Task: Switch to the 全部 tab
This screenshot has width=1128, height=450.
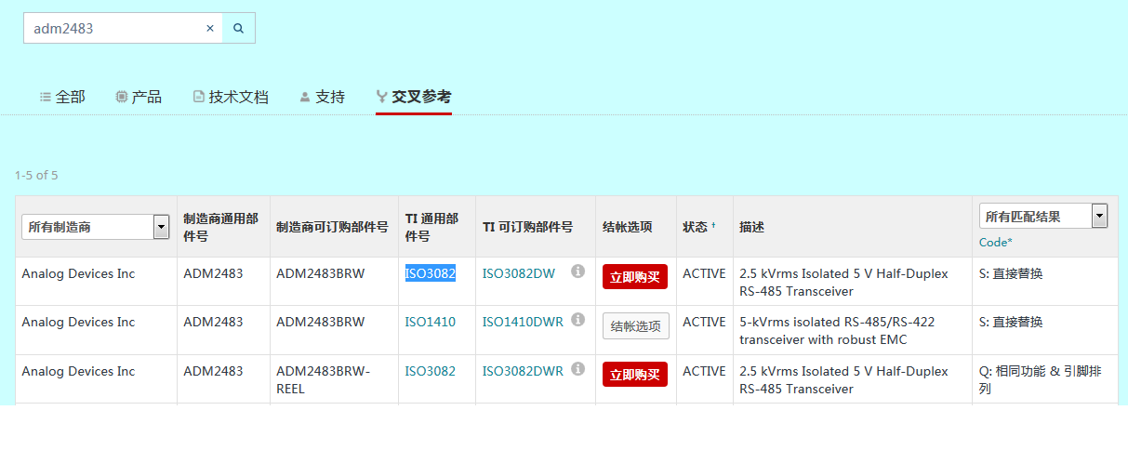Action: coord(62,97)
